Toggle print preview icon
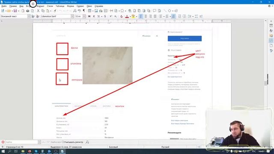This screenshot has height=154, width=274. click(33, 11)
